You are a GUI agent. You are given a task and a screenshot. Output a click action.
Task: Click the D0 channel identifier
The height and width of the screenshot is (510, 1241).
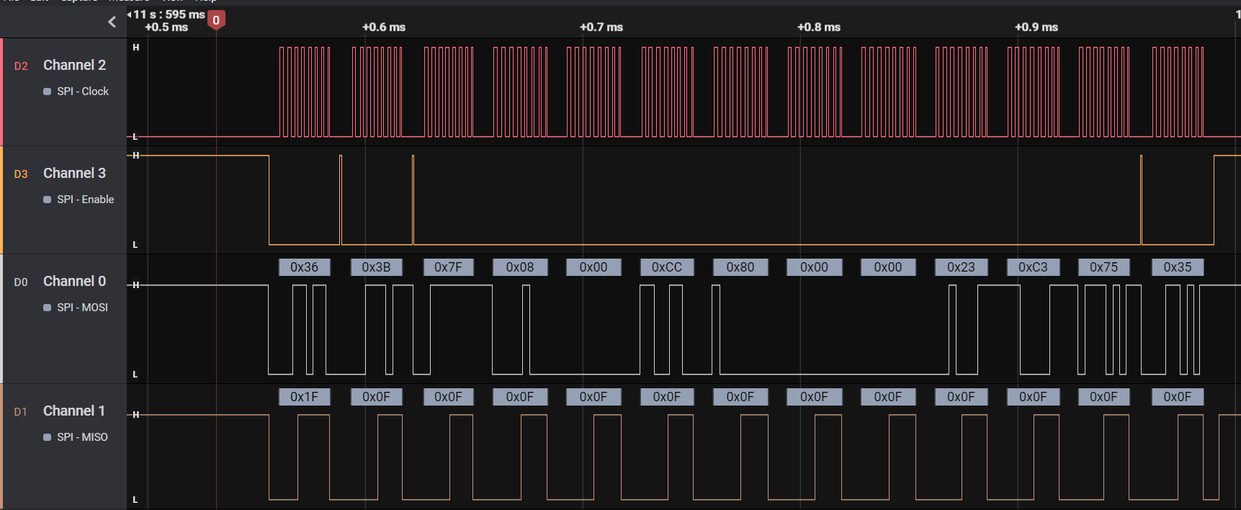pyautogui.click(x=21, y=282)
